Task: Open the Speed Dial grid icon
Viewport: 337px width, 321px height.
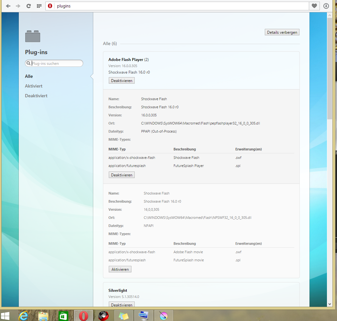Action: pyautogui.click(x=39, y=6)
